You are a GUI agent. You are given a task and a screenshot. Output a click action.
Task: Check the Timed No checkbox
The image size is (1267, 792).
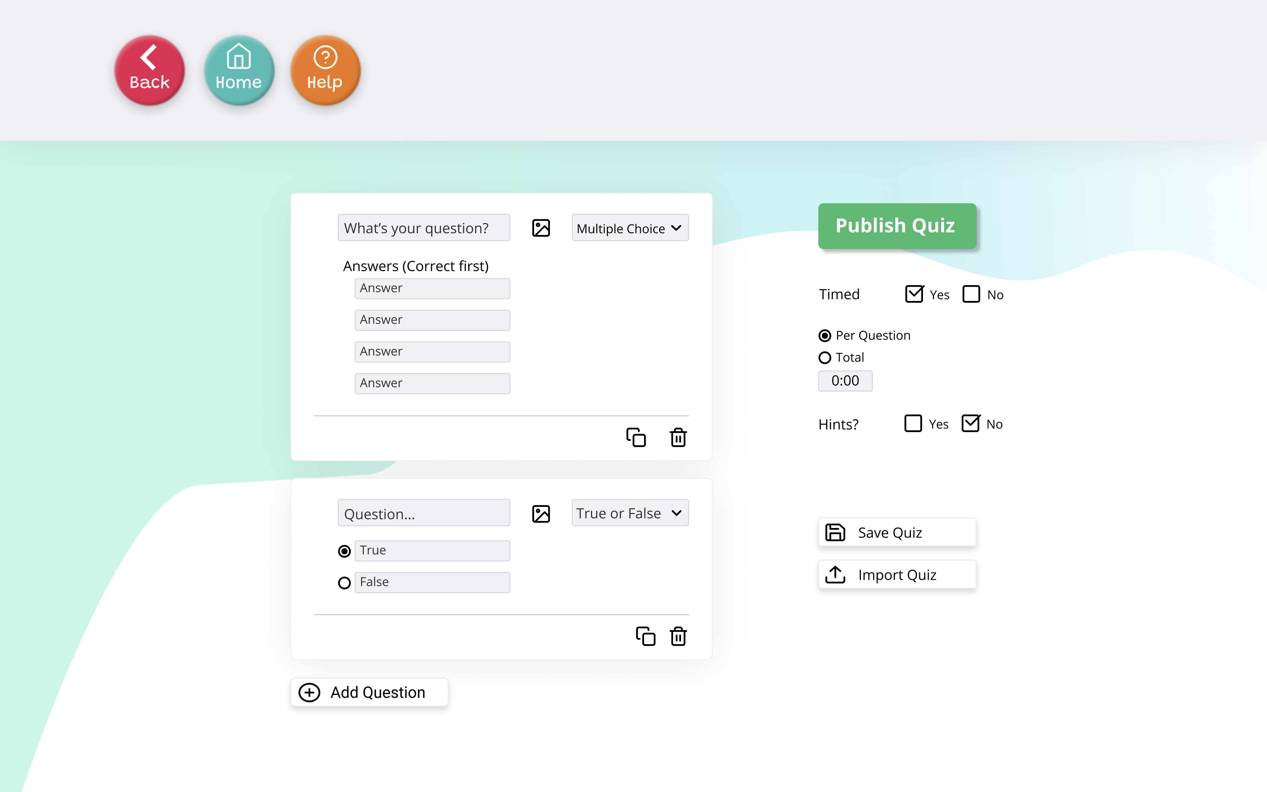(x=971, y=294)
